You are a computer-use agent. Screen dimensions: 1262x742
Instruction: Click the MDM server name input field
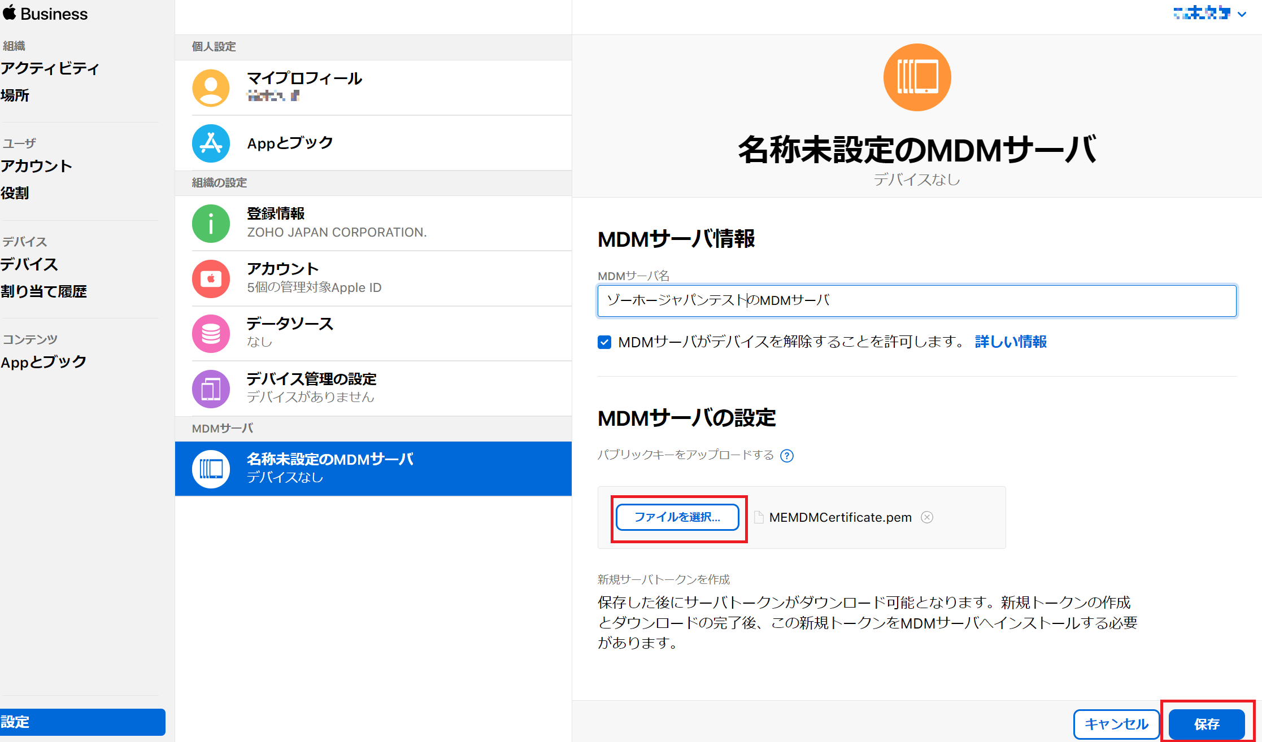916,300
